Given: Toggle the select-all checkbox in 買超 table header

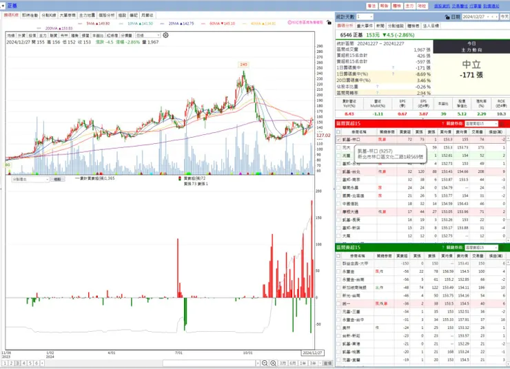Looking at the screenshot, I should (x=338, y=132).
